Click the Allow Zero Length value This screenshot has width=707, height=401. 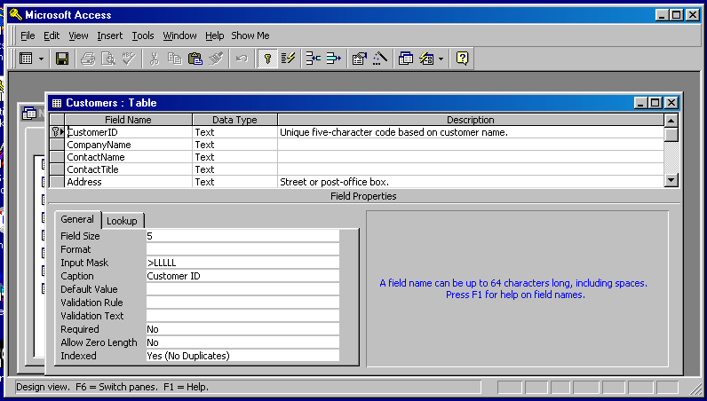tap(242, 342)
